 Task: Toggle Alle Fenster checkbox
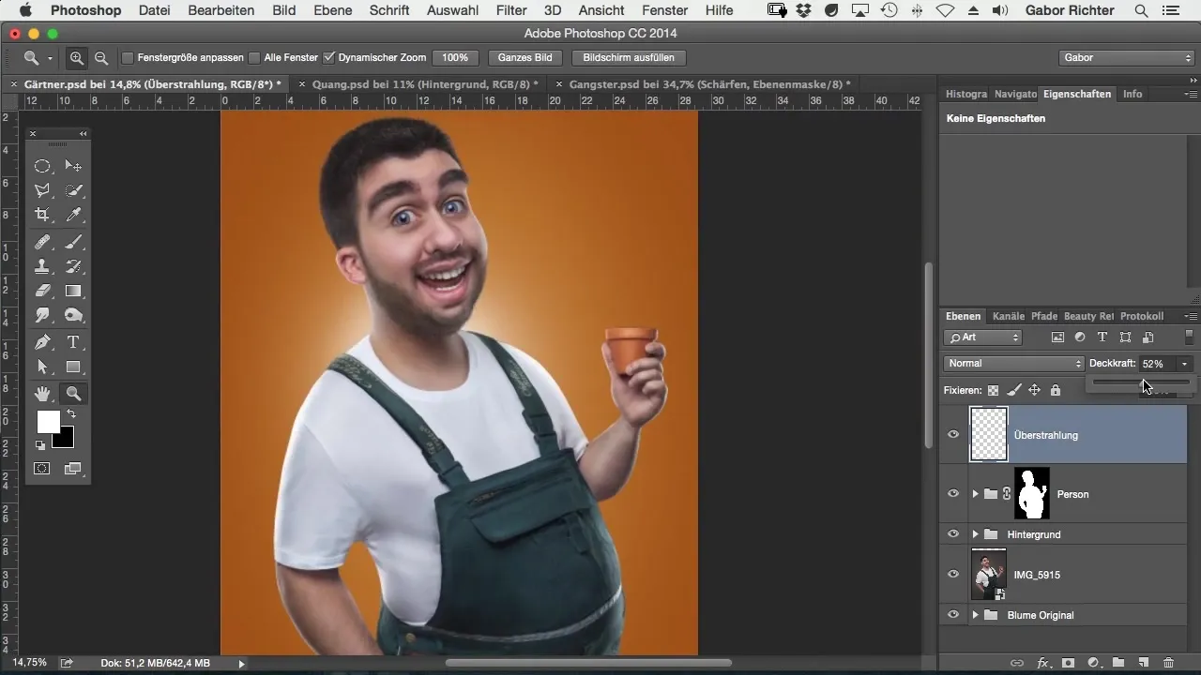[x=254, y=58]
